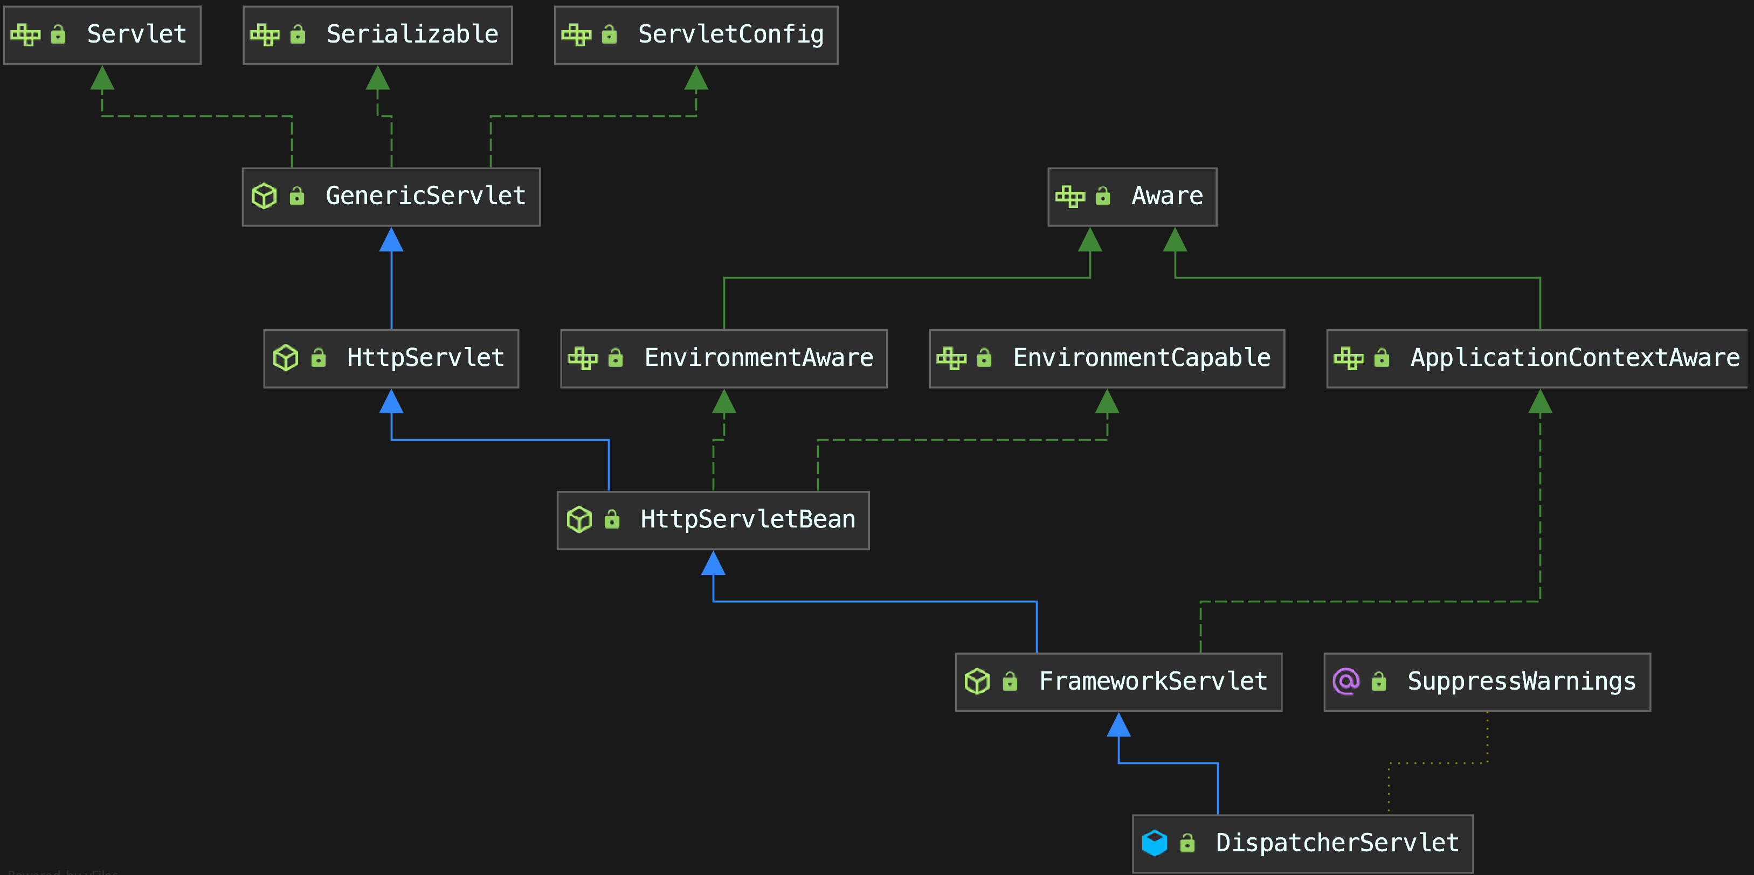Click the blue class icon on DispatcherServlet
This screenshot has height=875, width=1754.
(1154, 843)
